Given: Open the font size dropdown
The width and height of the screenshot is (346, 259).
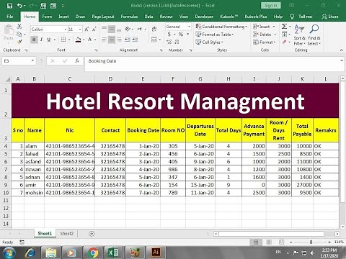Looking at the screenshot, I should [80, 29].
